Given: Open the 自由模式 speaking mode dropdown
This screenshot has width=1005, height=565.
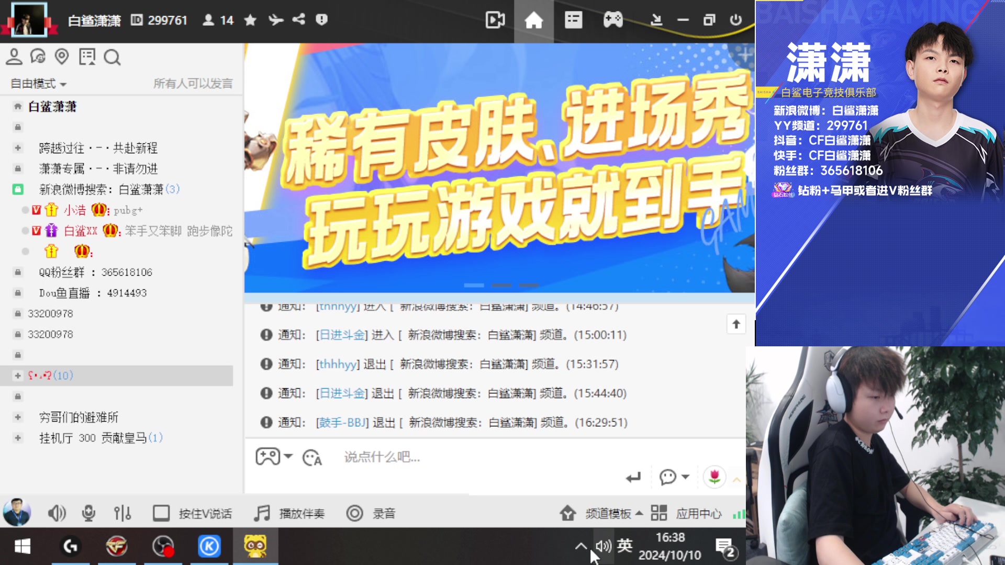Looking at the screenshot, I should [39, 84].
